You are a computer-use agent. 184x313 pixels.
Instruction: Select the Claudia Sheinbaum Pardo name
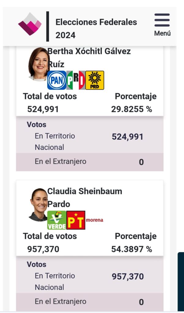[84, 197]
